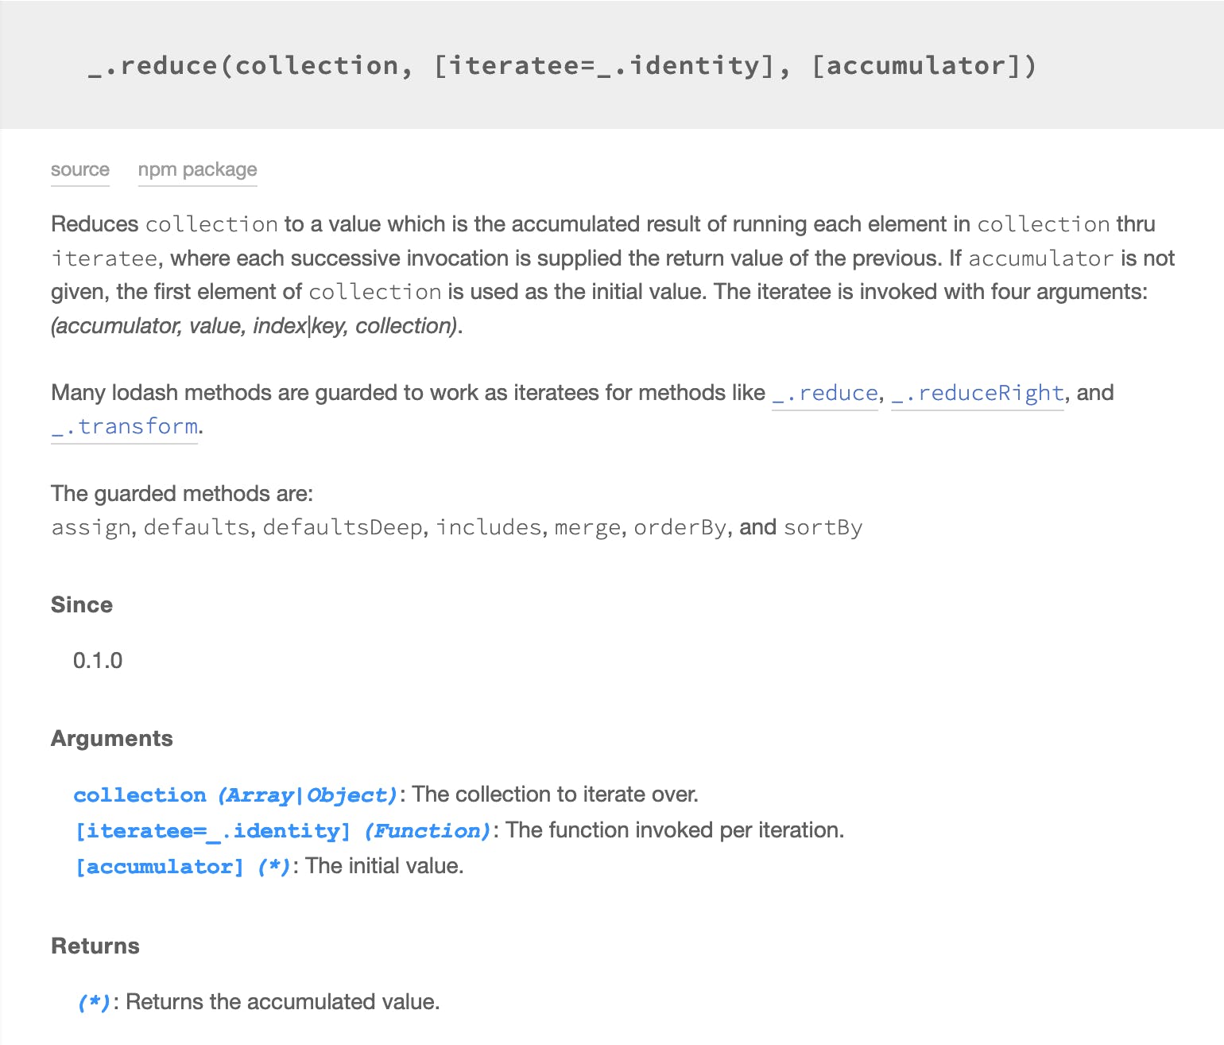Click the collection (Array|Object) argument
This screenshot has width=1224, height=1045.
tap(235, 794)
